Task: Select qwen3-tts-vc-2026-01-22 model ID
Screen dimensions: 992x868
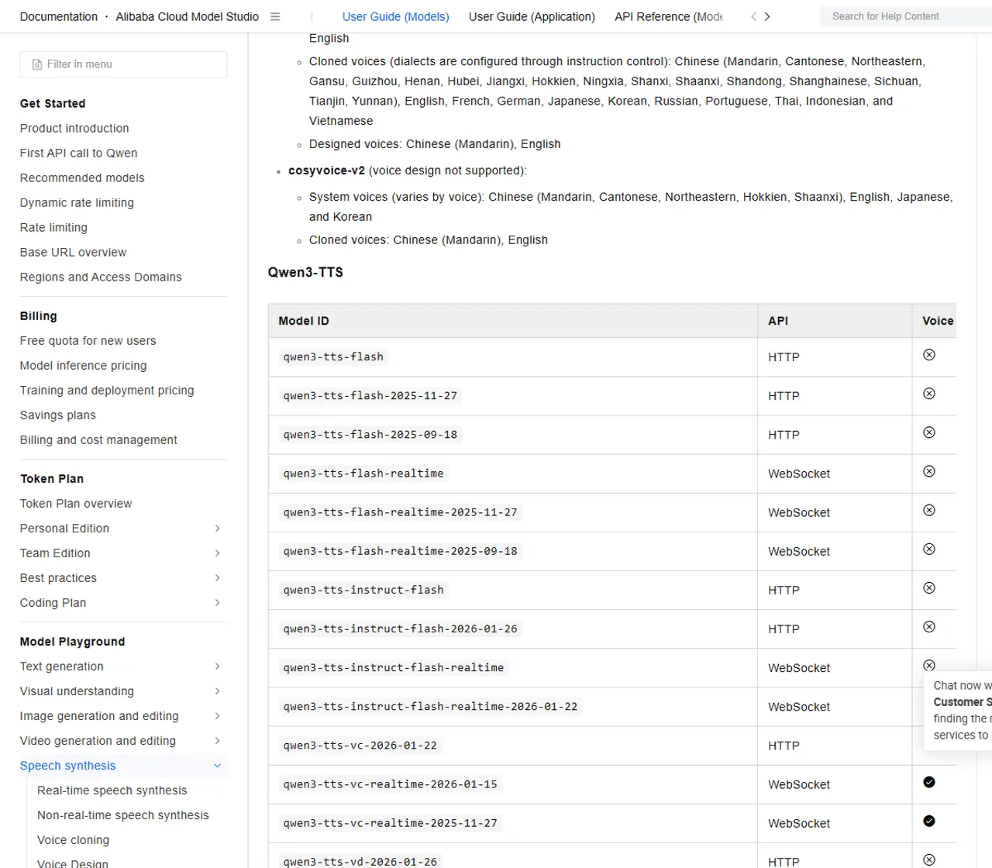Action: tap(360, 746)
